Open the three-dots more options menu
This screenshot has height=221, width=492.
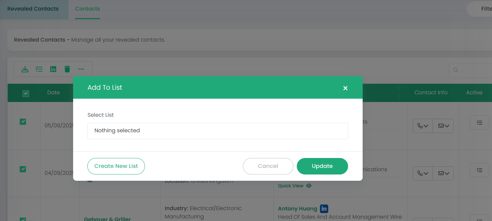[x=81, y=69]
